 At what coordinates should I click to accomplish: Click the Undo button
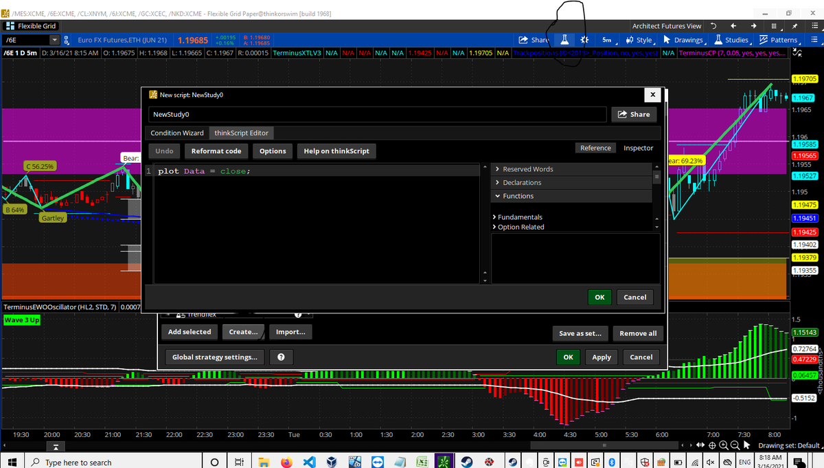point(164,151)
